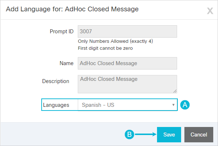Viewport: 218px width, 146px height.
Task: Expand the Languages list via its arrow
Action: [x=173, y=105]
